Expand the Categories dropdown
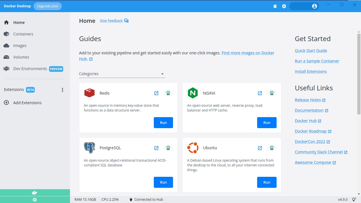The width and height of the screenshot is (361, 203). coord(122,74)
